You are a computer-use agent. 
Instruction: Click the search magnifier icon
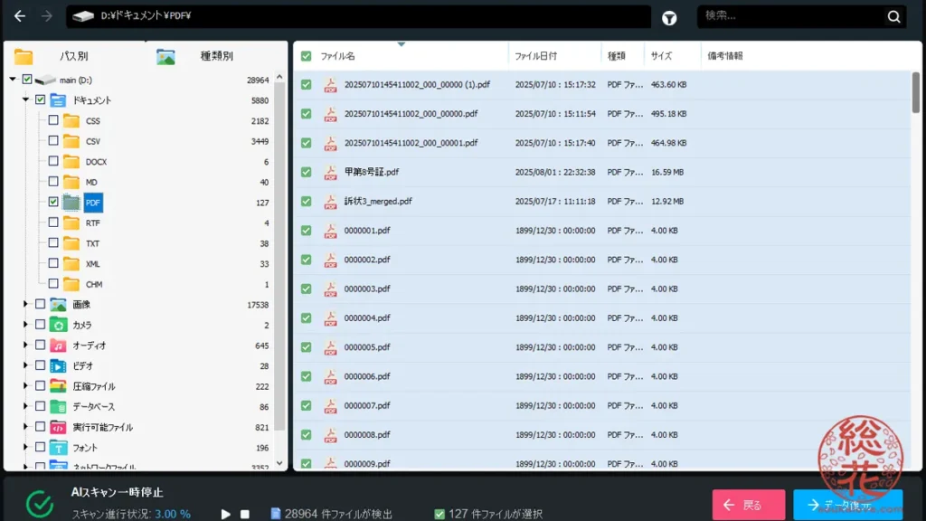[x=893, y=17]
